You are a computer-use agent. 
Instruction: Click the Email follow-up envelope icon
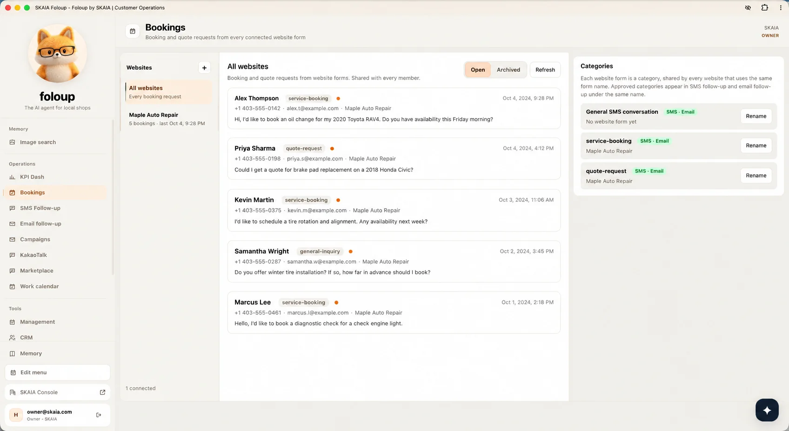12,224
